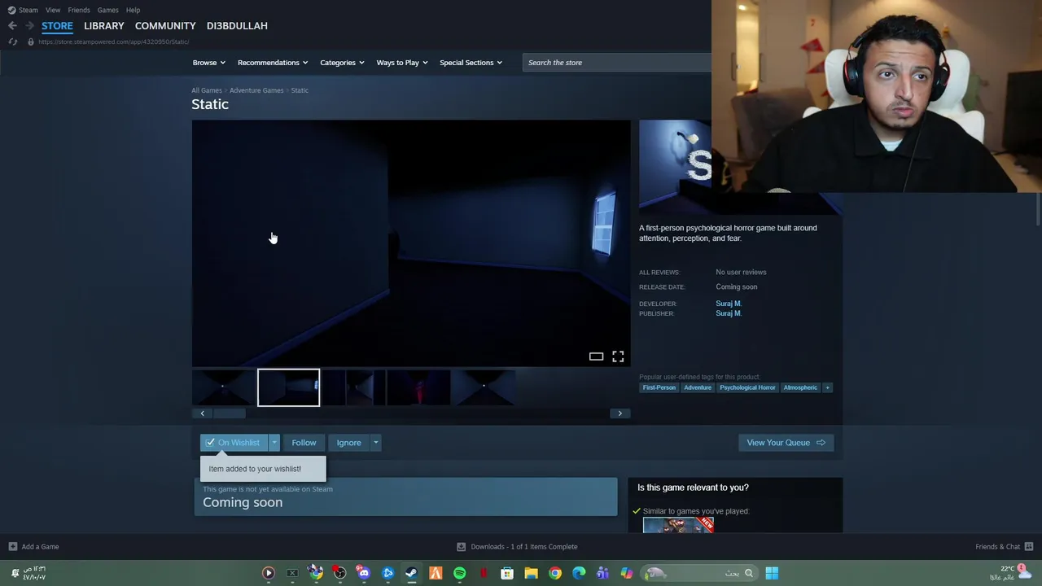Screen dimensions: 1042x586
Task: Open Friends & Chat
Action: click(1004, 547)
